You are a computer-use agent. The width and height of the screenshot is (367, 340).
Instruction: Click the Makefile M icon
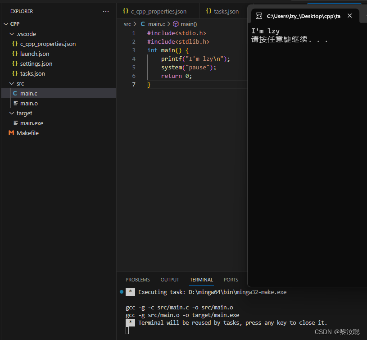(11, 133)
